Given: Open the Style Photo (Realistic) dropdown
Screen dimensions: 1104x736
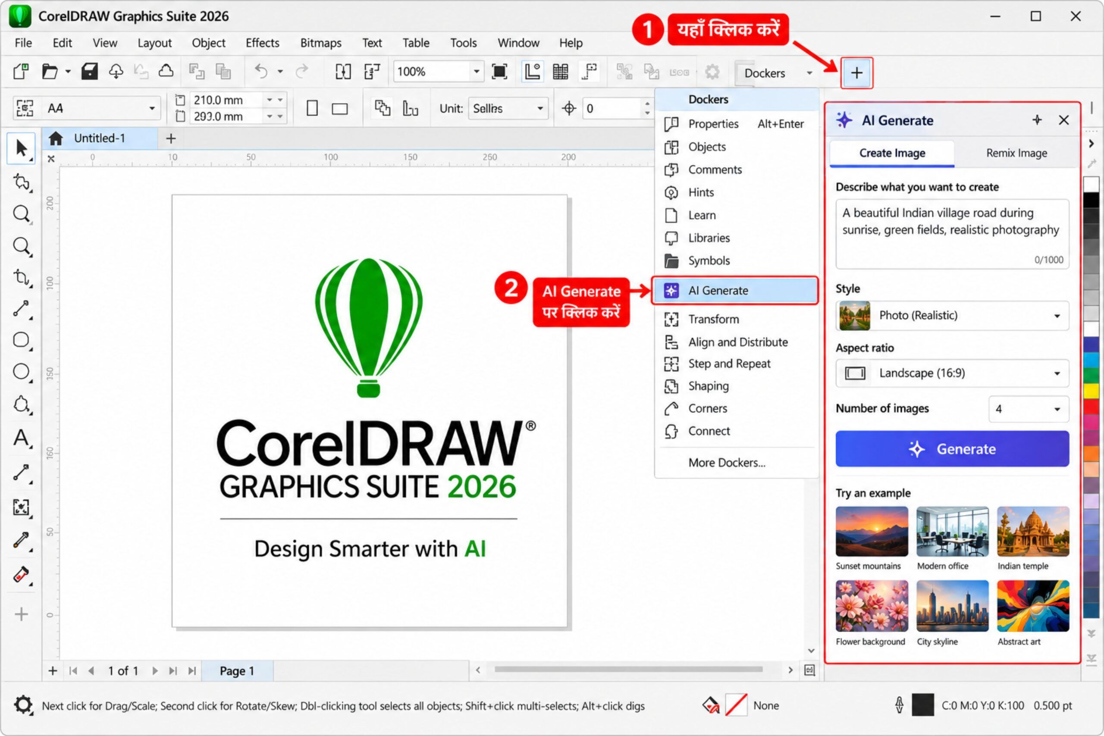Looking at the screenshot, I should pos(952,316).
